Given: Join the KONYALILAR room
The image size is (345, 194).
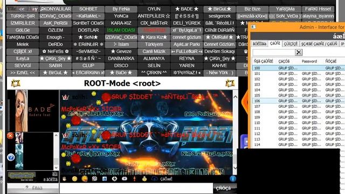Looking at the screenshot, I should [56, 9].
